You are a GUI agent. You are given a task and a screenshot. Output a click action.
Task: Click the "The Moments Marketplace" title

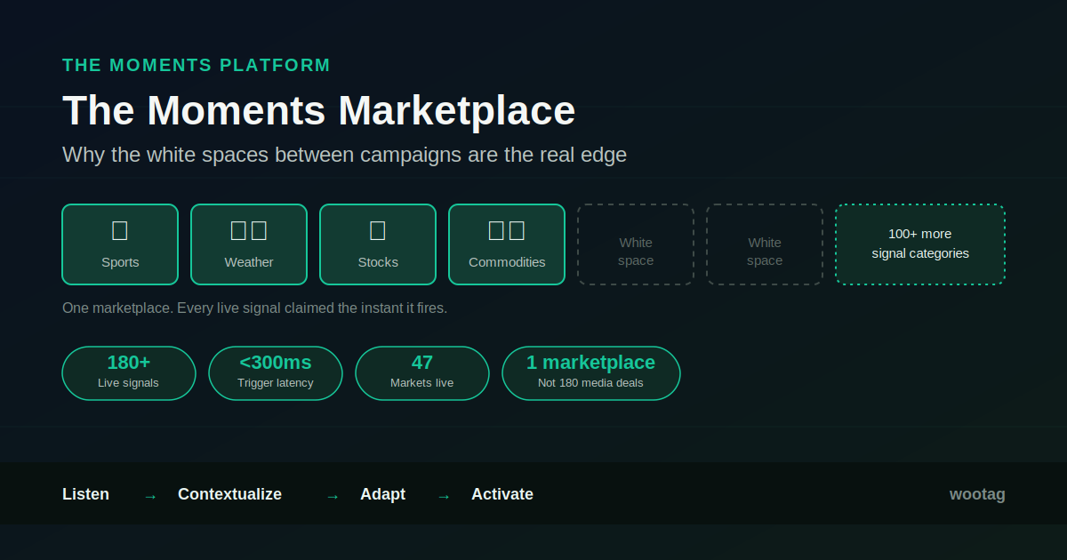point(319,111)
